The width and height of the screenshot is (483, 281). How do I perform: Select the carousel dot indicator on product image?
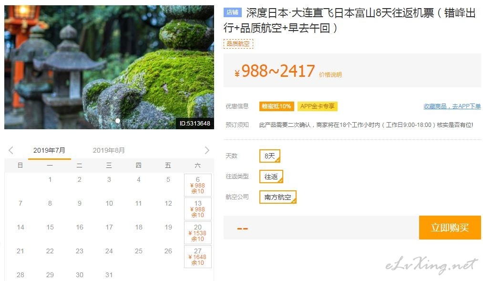[118, 121]
